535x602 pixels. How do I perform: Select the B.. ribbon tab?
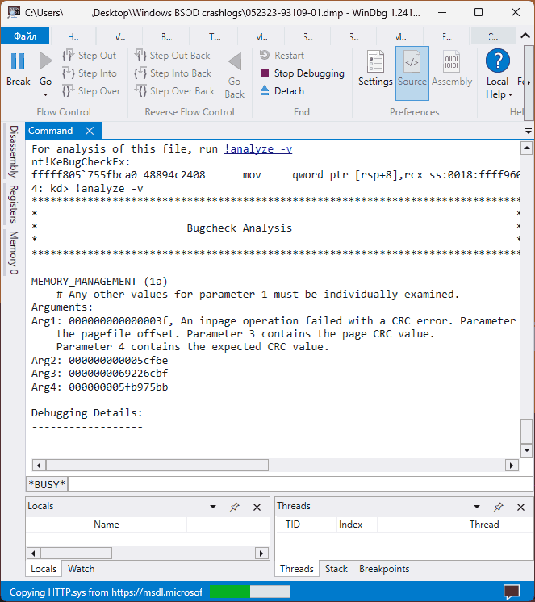click(x=166, y=37)
